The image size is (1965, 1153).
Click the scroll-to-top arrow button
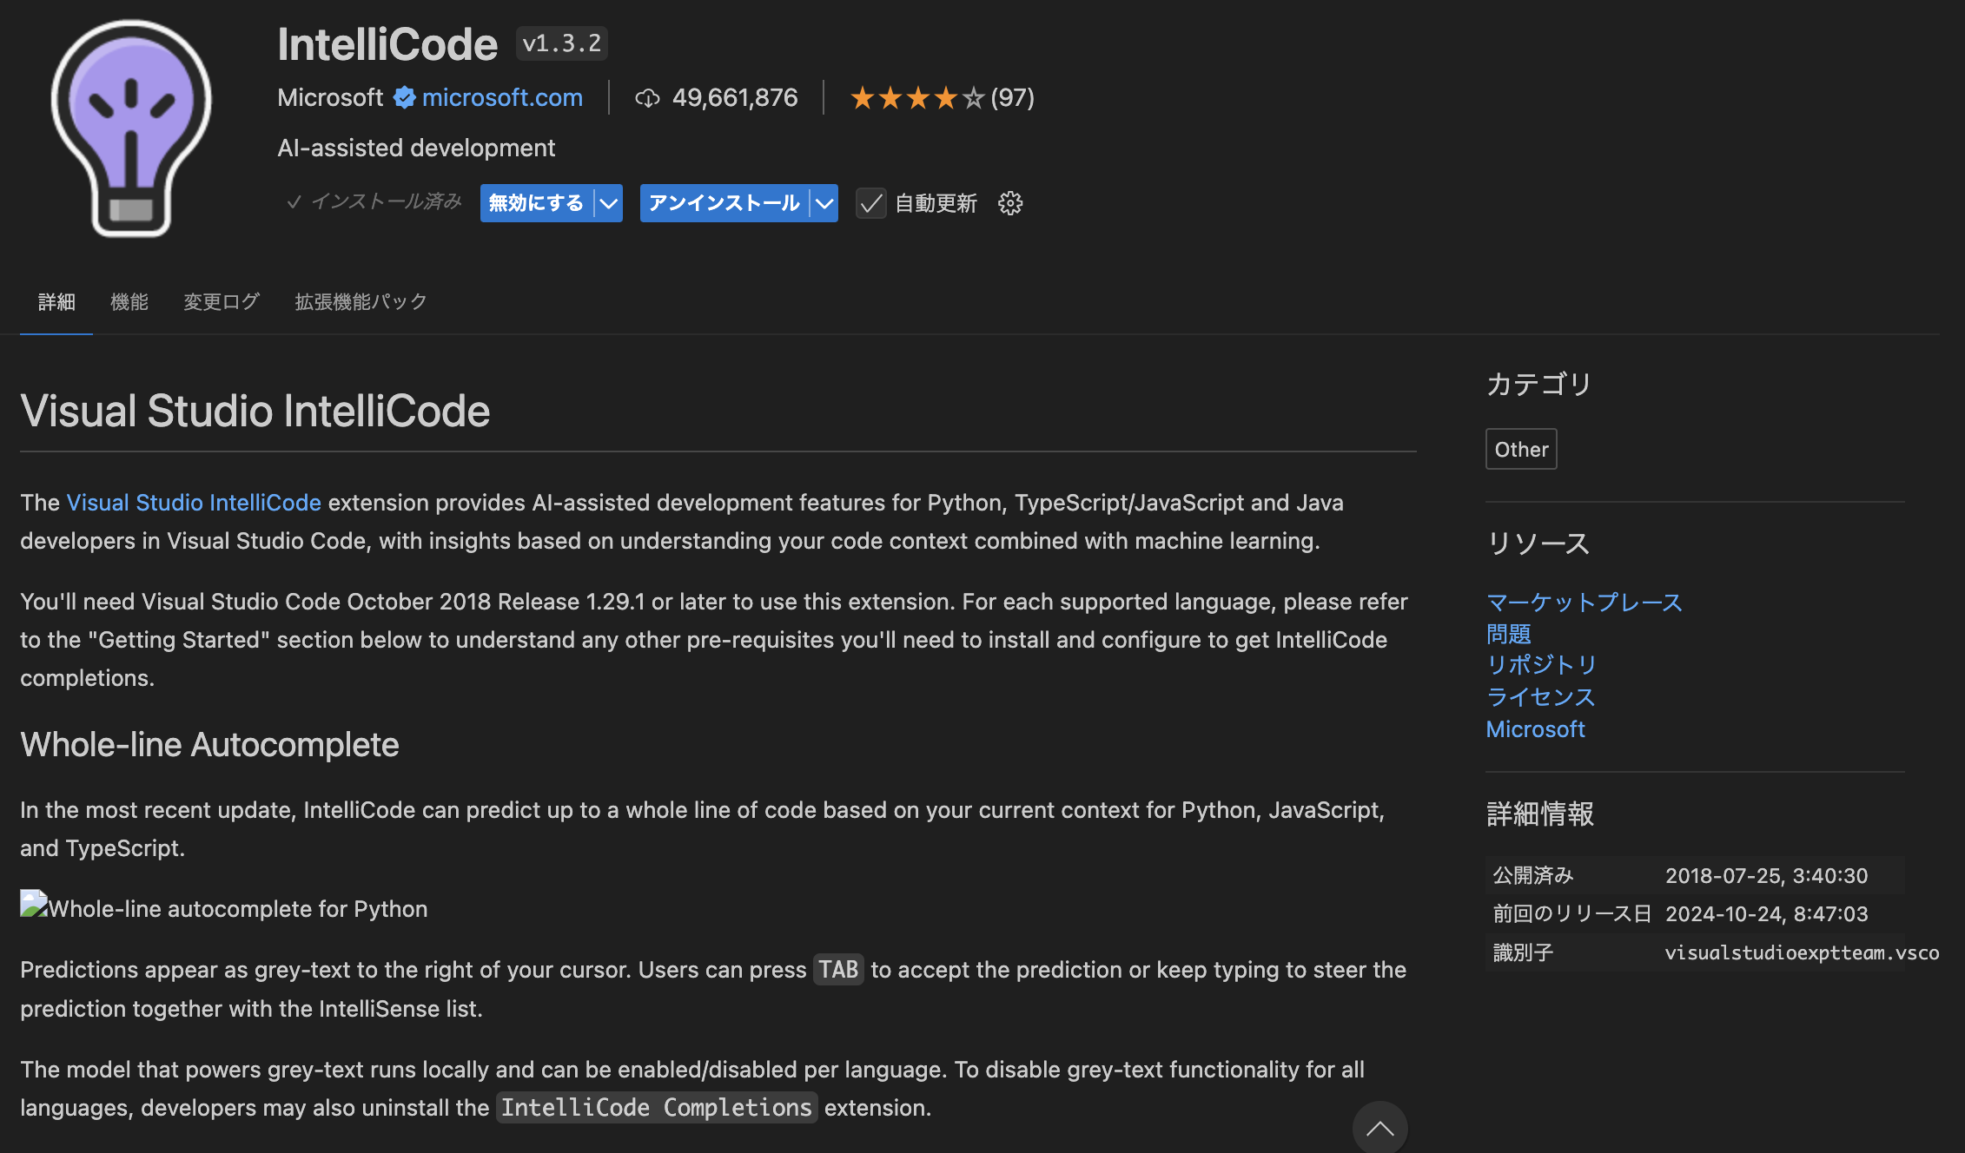click(1380, 1128)
